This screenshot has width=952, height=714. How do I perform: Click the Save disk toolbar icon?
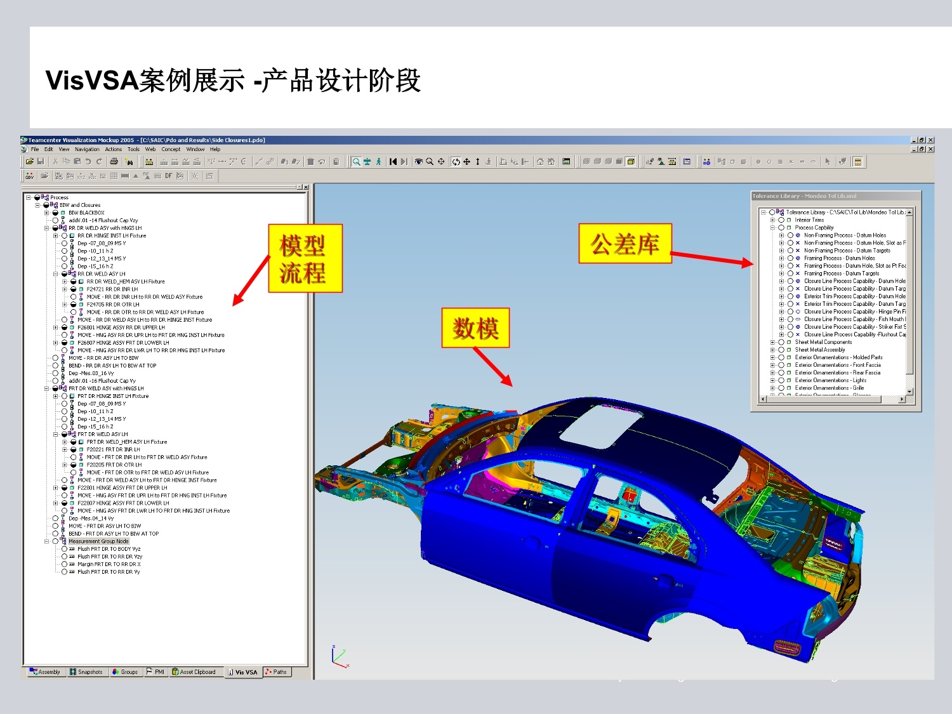coord(41,162)
